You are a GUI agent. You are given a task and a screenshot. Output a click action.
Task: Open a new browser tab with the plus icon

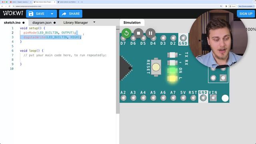pyautogui.click(x=82, y=2)
